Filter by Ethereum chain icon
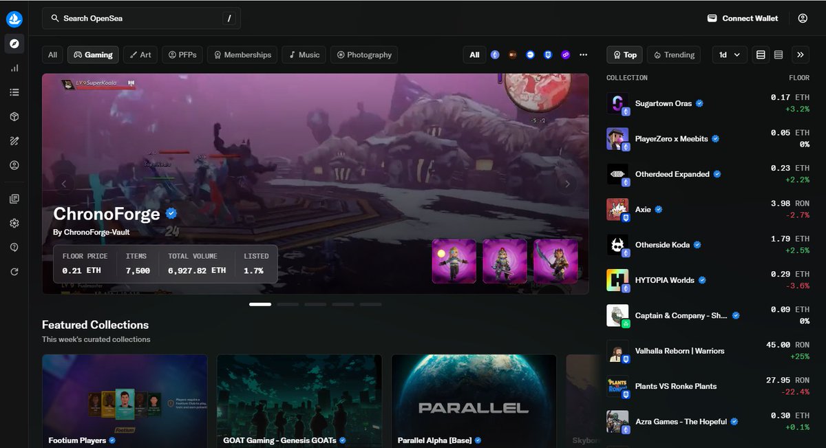 [x=495, y=55]
